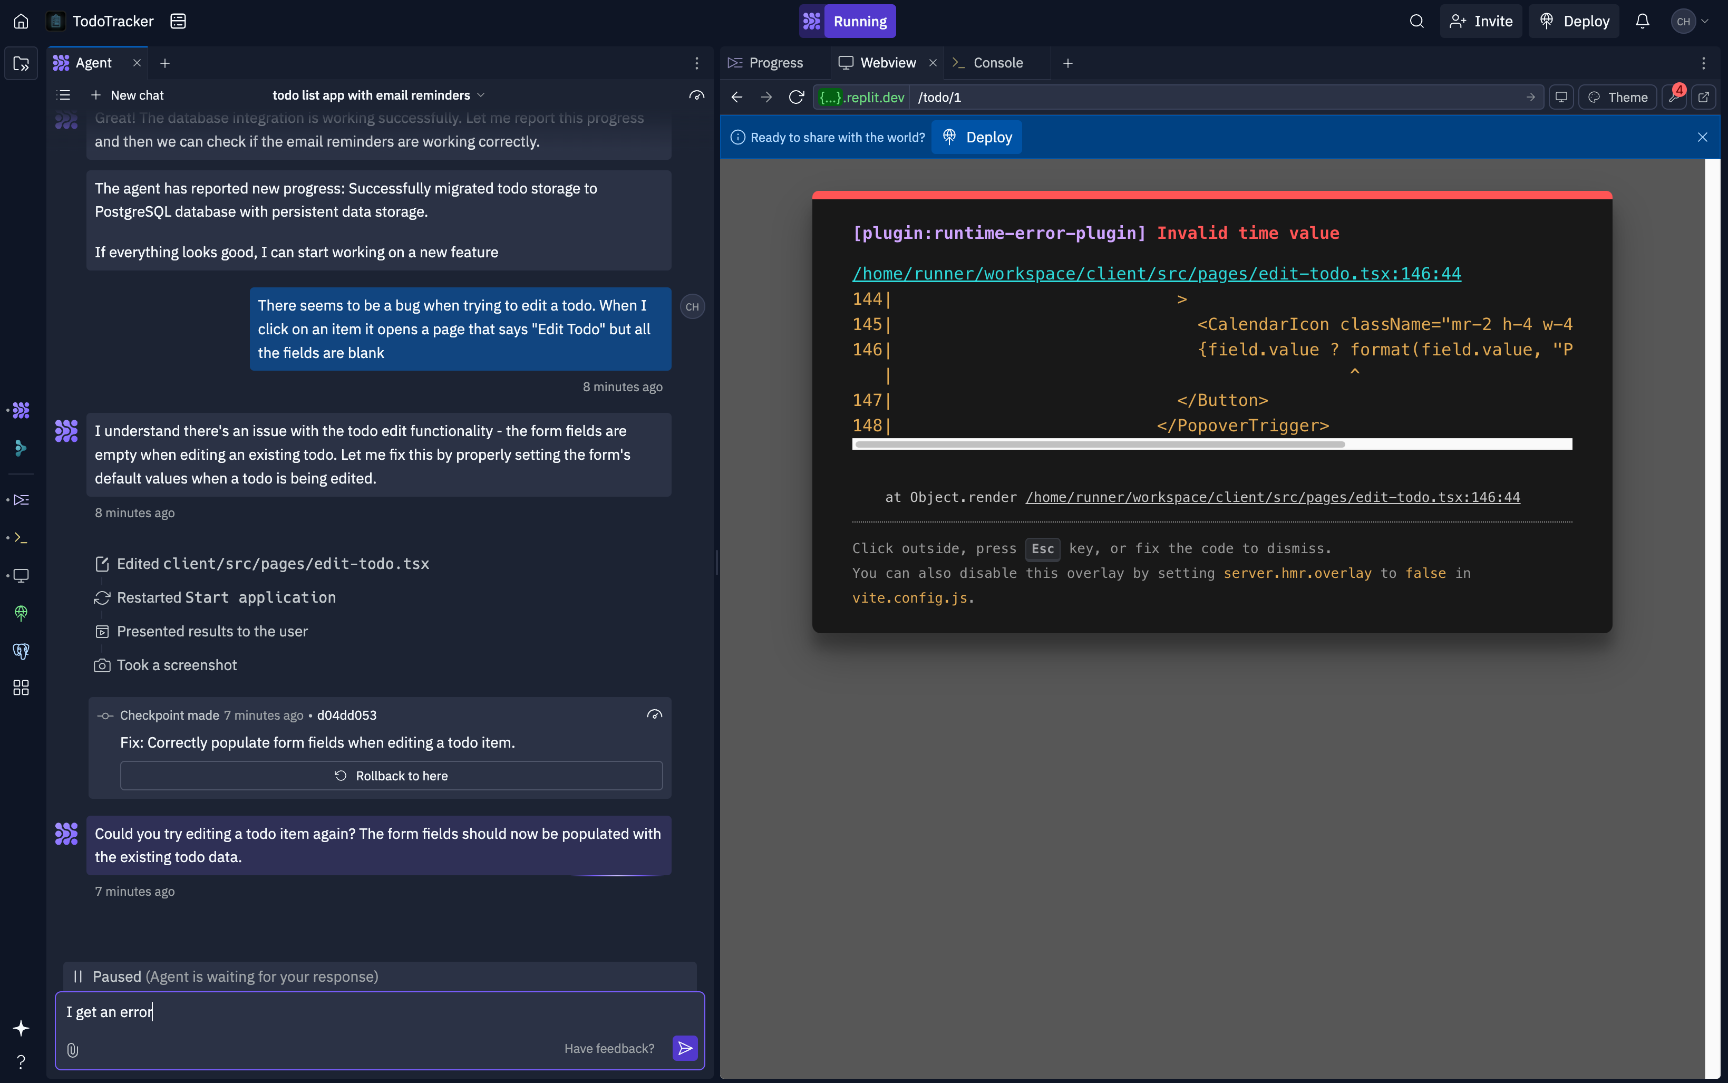This screenshot has width=1728, height=1083.
Task: Click the Have feedback? link
Action: [609, 1049]
